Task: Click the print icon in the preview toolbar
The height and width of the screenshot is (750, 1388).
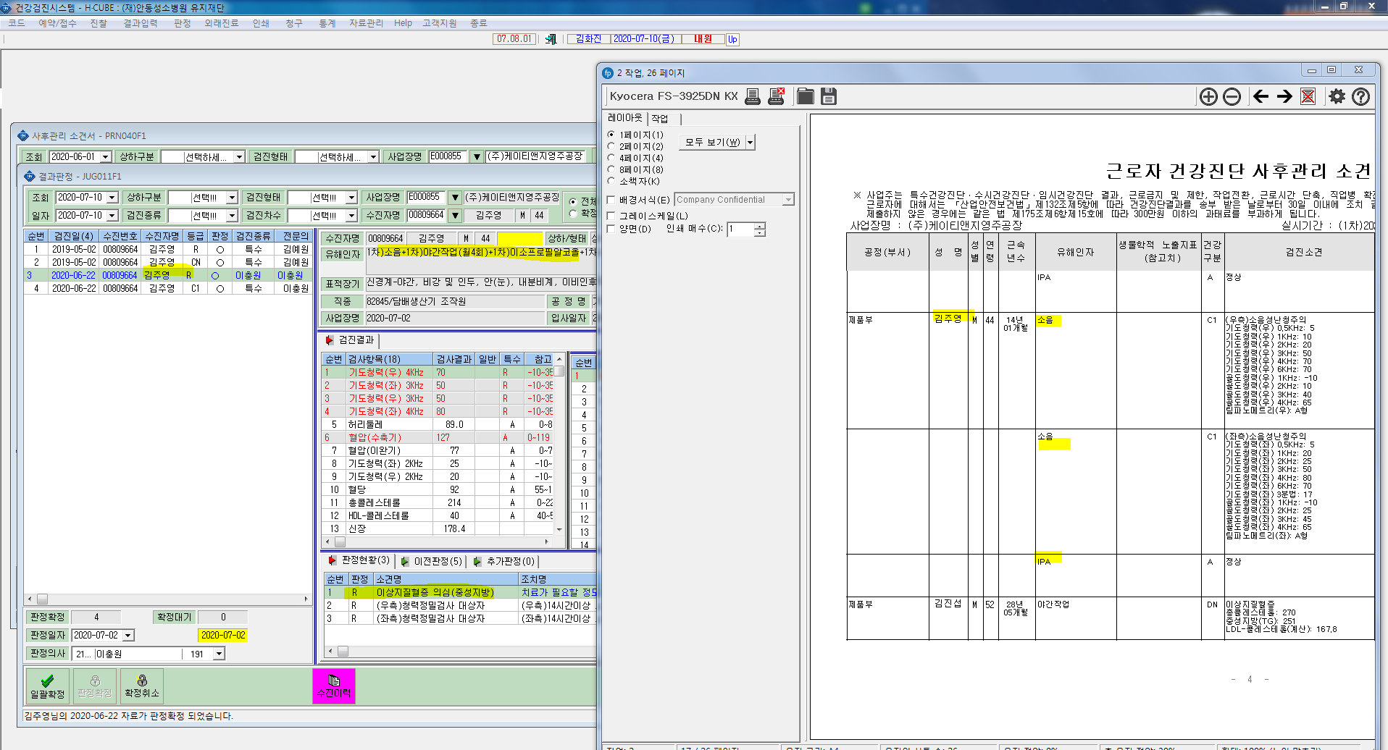Action: 753,96
